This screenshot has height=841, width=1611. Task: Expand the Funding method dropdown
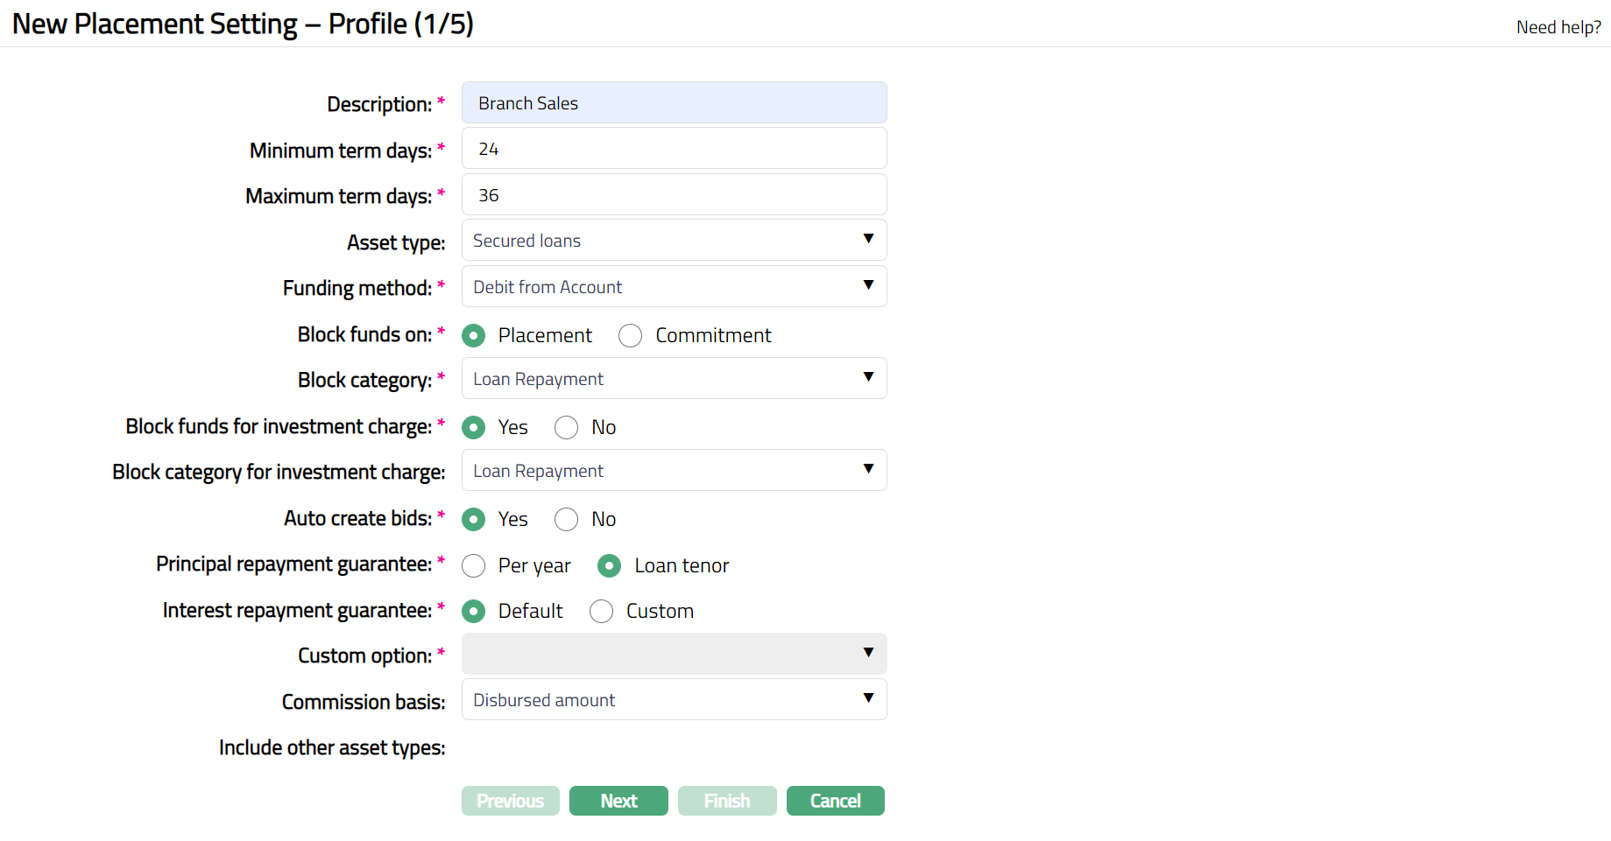click(x=674, y=287)
